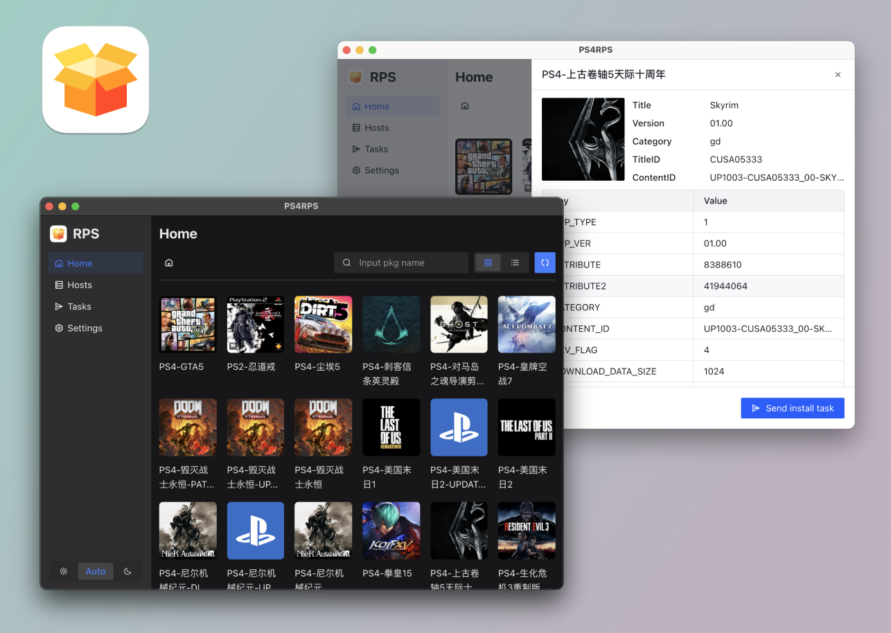Click the DOWNLOAD_DATA_SIZE value 1024
Viewport: 891px width, 633px height.
(x=714, y=371)
